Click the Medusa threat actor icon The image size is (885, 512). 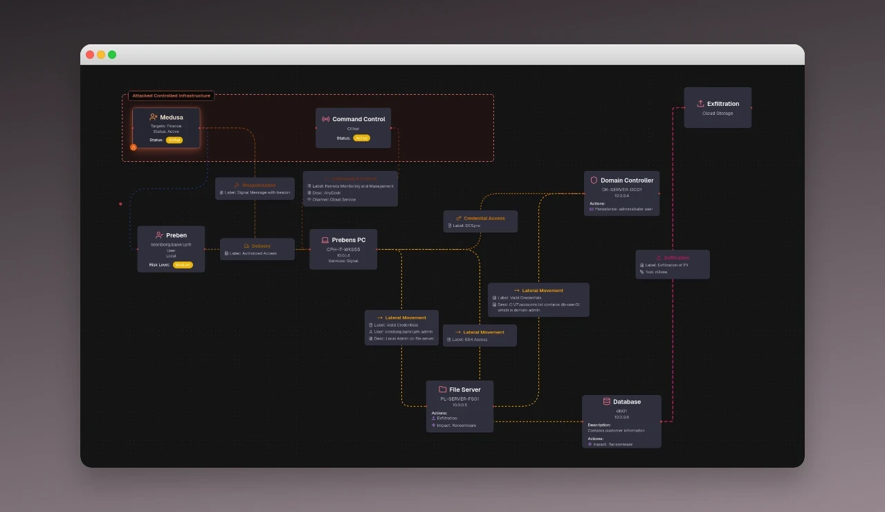(154, 118)
